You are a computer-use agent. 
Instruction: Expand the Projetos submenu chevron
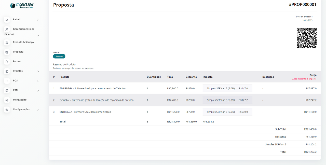(x=38, y=72)
